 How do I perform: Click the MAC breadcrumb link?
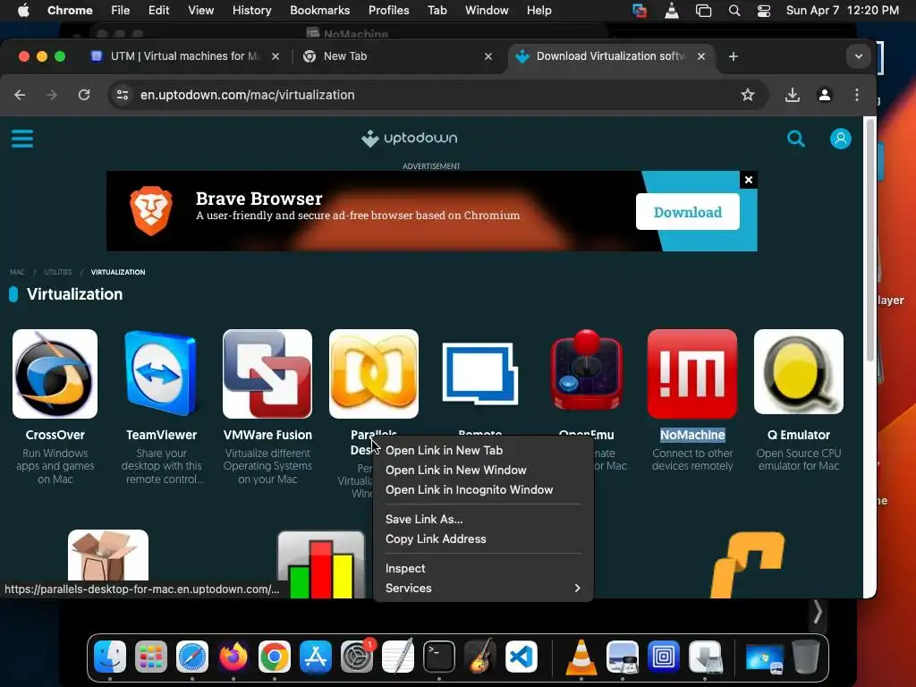17,272
